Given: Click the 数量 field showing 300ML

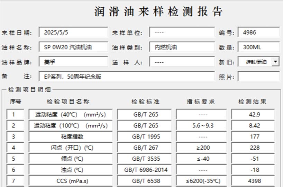Looking at the screenshot, I should 258,47.
